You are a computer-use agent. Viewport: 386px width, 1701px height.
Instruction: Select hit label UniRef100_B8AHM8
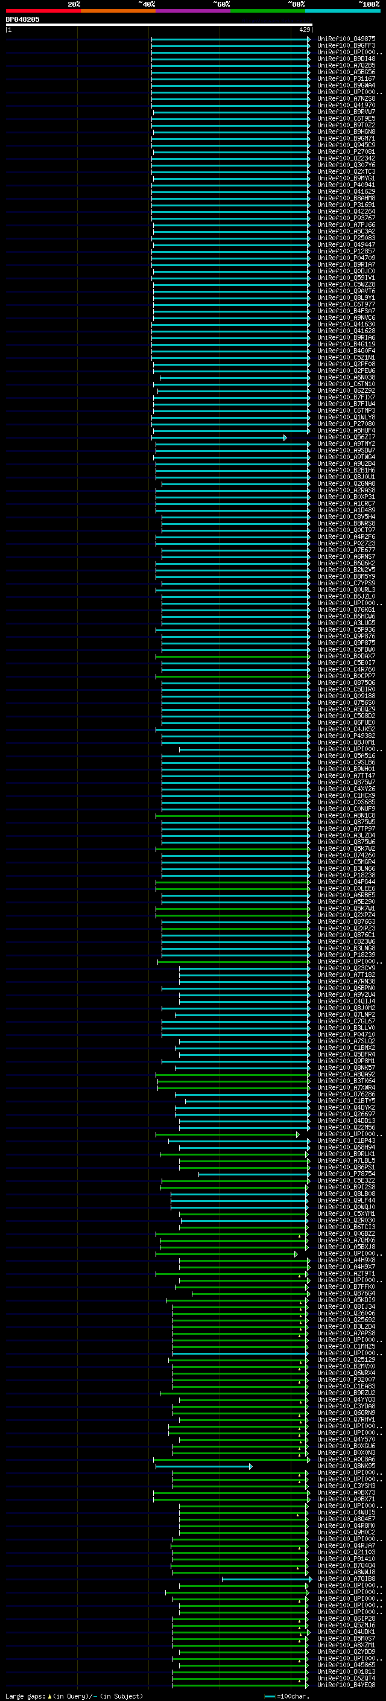pos(346,198)
